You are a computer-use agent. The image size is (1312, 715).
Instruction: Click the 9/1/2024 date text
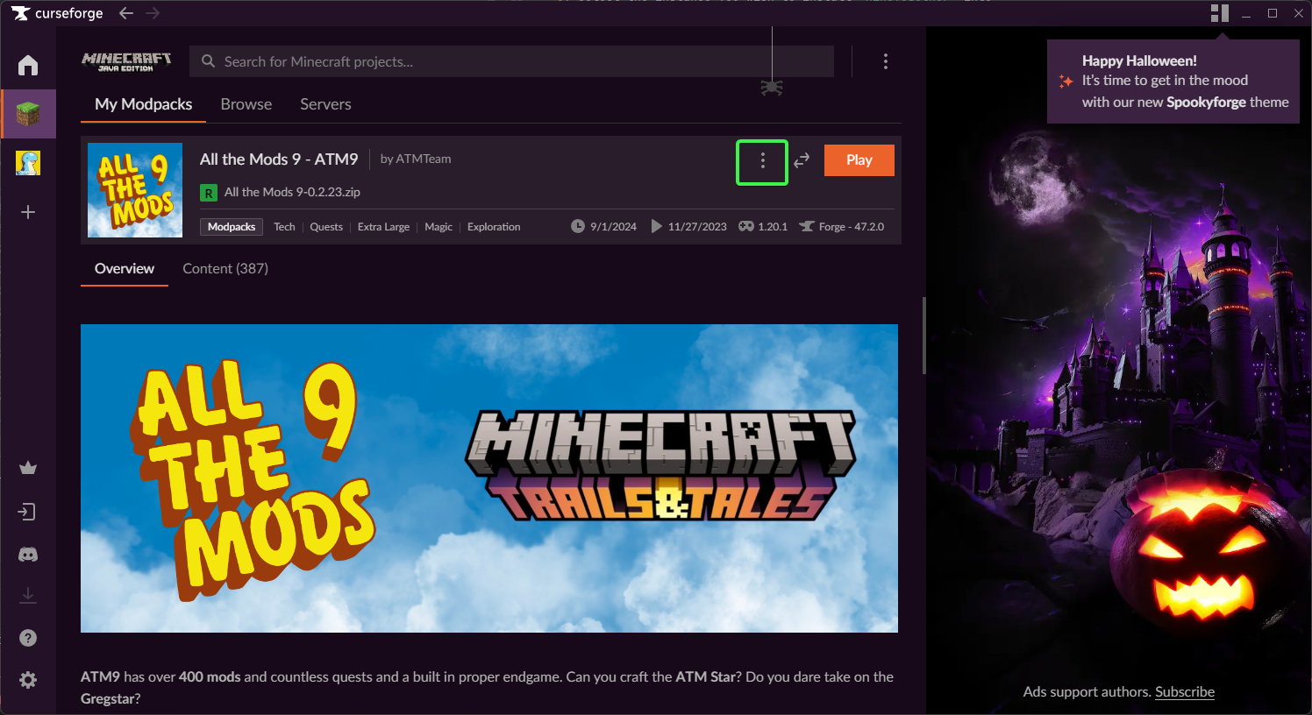point(613,227)
